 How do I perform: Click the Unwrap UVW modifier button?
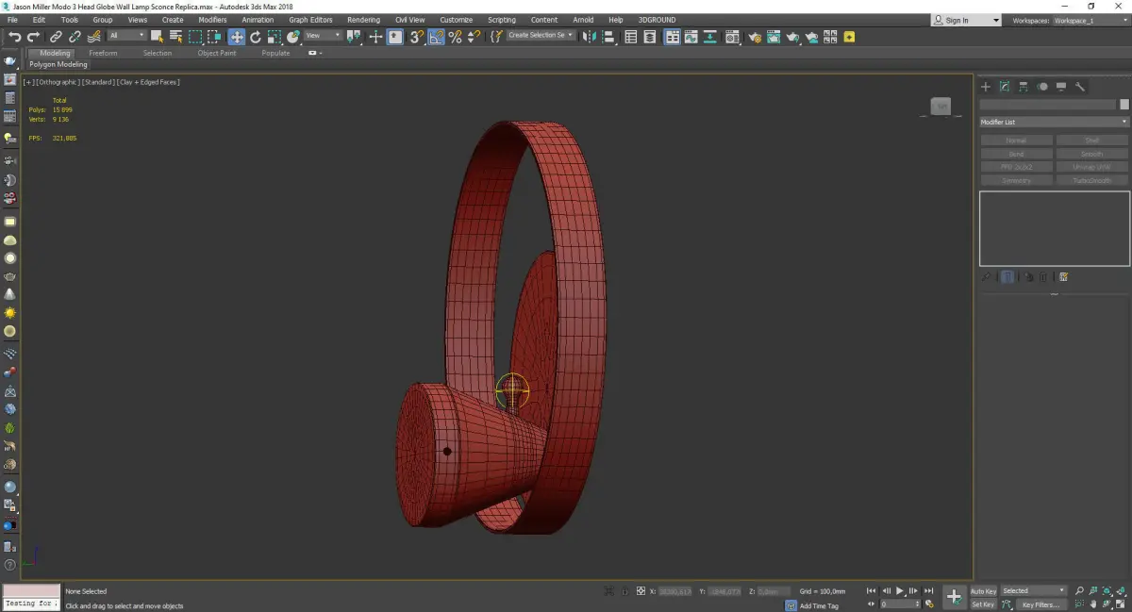[x=1092, y=167]
